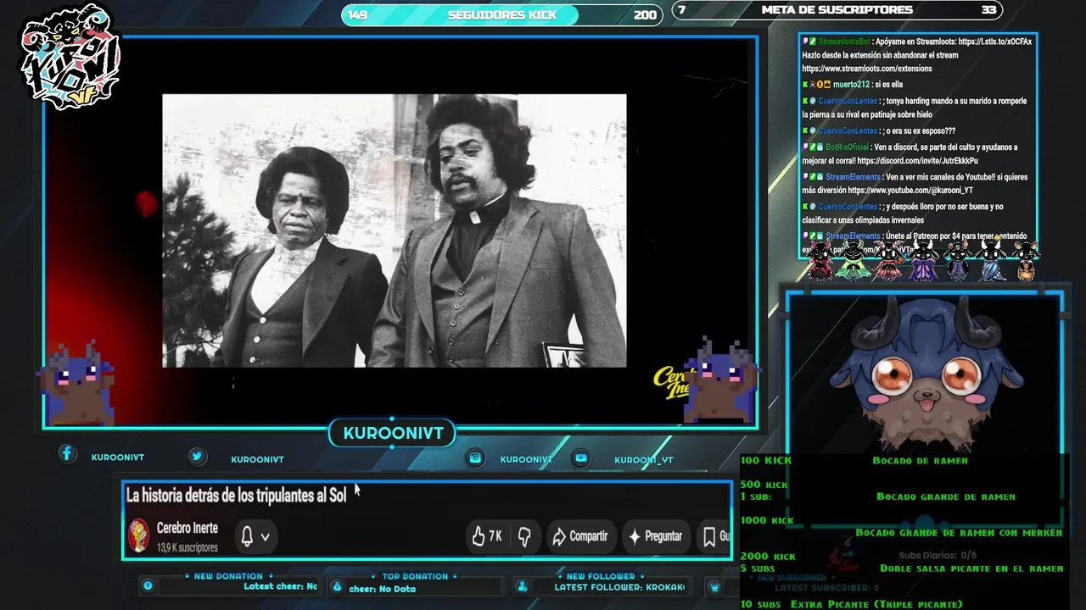Click the 'cheer: No Data' text
Image resolution: width=1086 pixels, height=610 pixels.
[382, 589]
